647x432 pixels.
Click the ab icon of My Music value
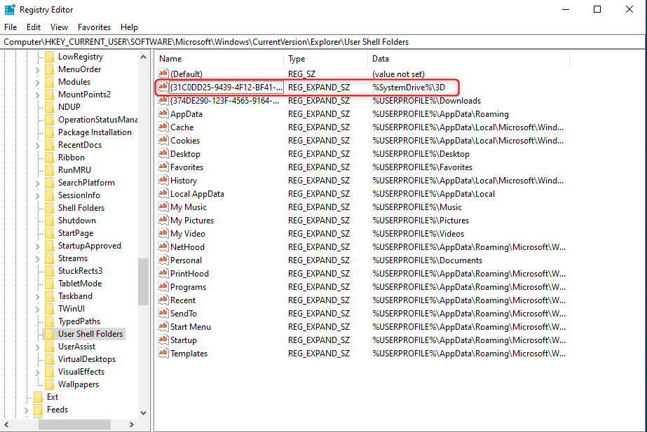pyautogui.click(x=163, y=207)
